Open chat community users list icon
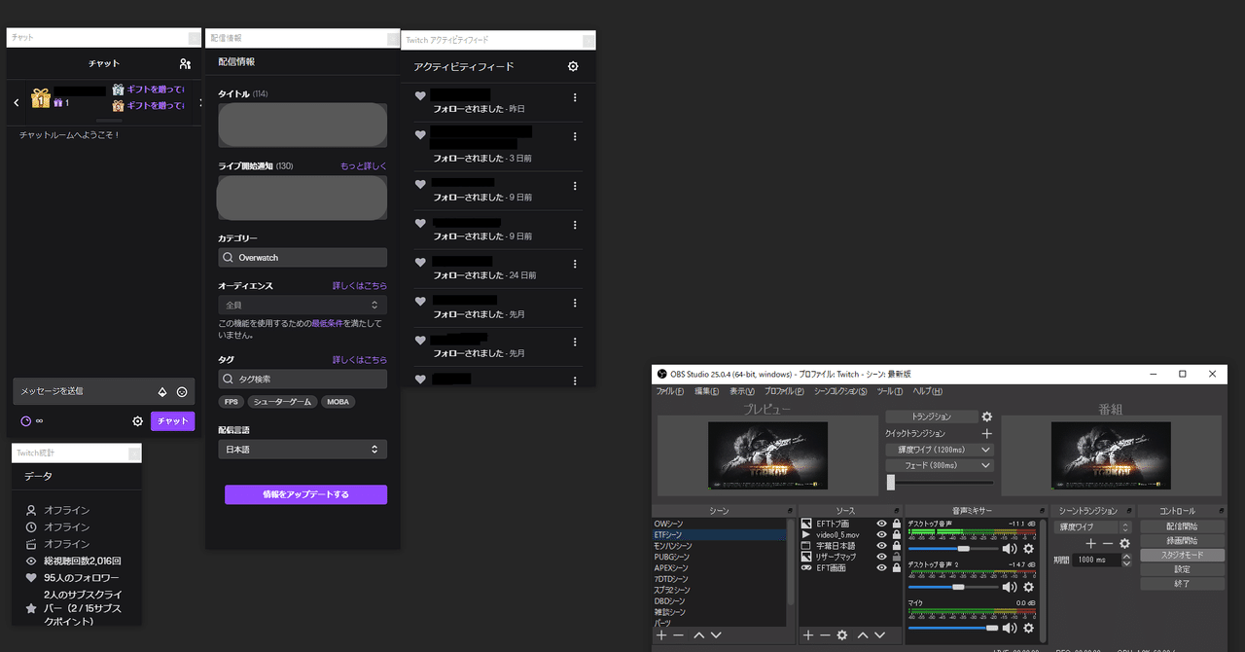 pos(185,63)
